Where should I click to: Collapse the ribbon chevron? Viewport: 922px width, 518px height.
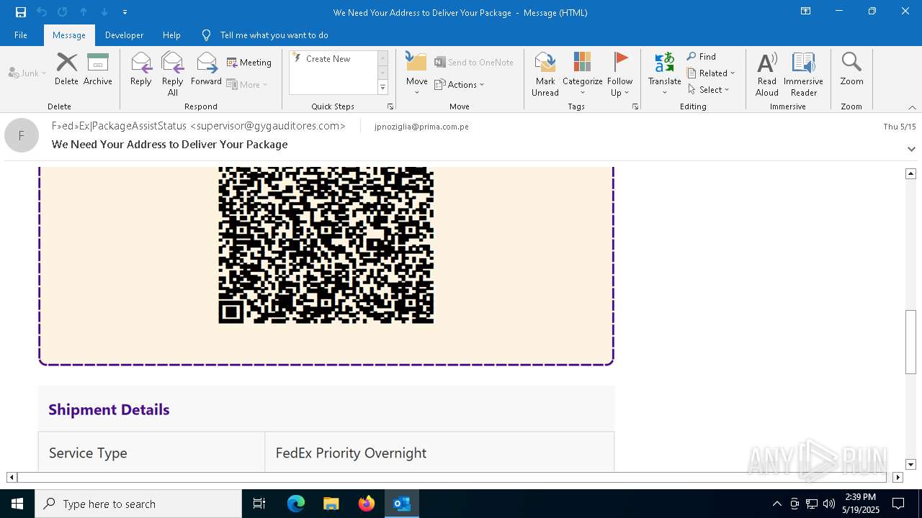912,107
